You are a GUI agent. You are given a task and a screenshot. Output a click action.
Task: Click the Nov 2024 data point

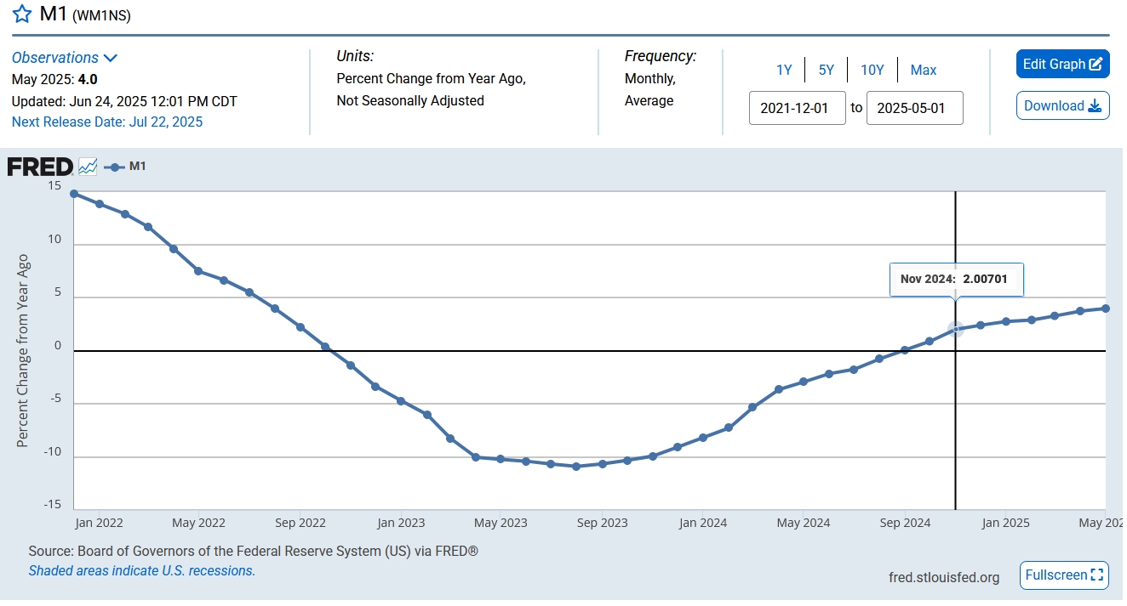(x=955, y=329)
